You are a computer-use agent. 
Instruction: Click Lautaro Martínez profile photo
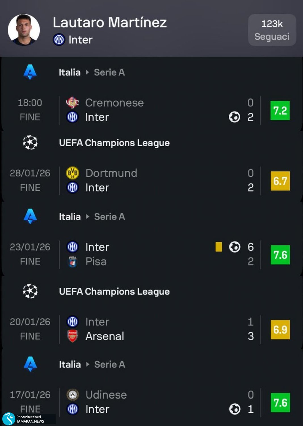point(24,30)
